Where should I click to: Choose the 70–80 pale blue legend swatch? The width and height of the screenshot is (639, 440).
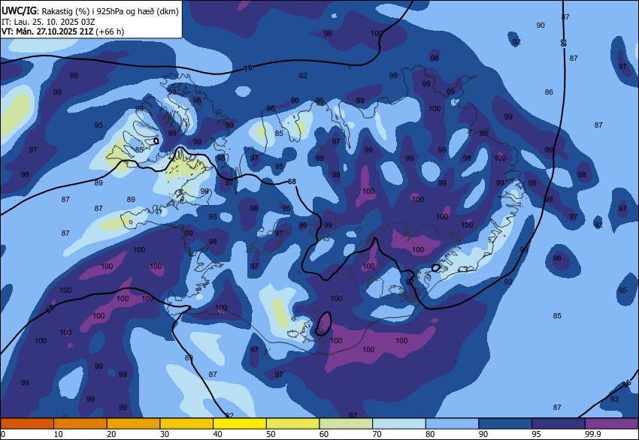pyautogui.click(x=399, y=423)
